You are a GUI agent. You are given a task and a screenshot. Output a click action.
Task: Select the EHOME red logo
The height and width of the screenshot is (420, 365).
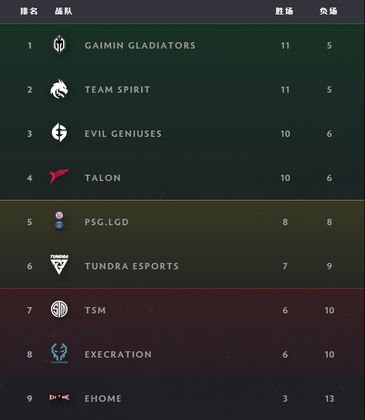click(59, 397)
